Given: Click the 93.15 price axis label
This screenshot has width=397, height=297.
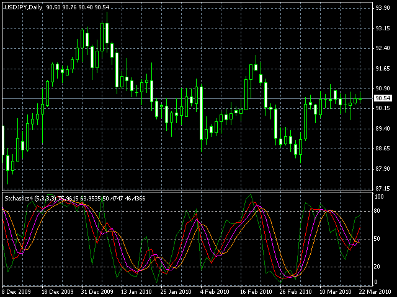Looking at the screenshot, I should pos(383,28).
